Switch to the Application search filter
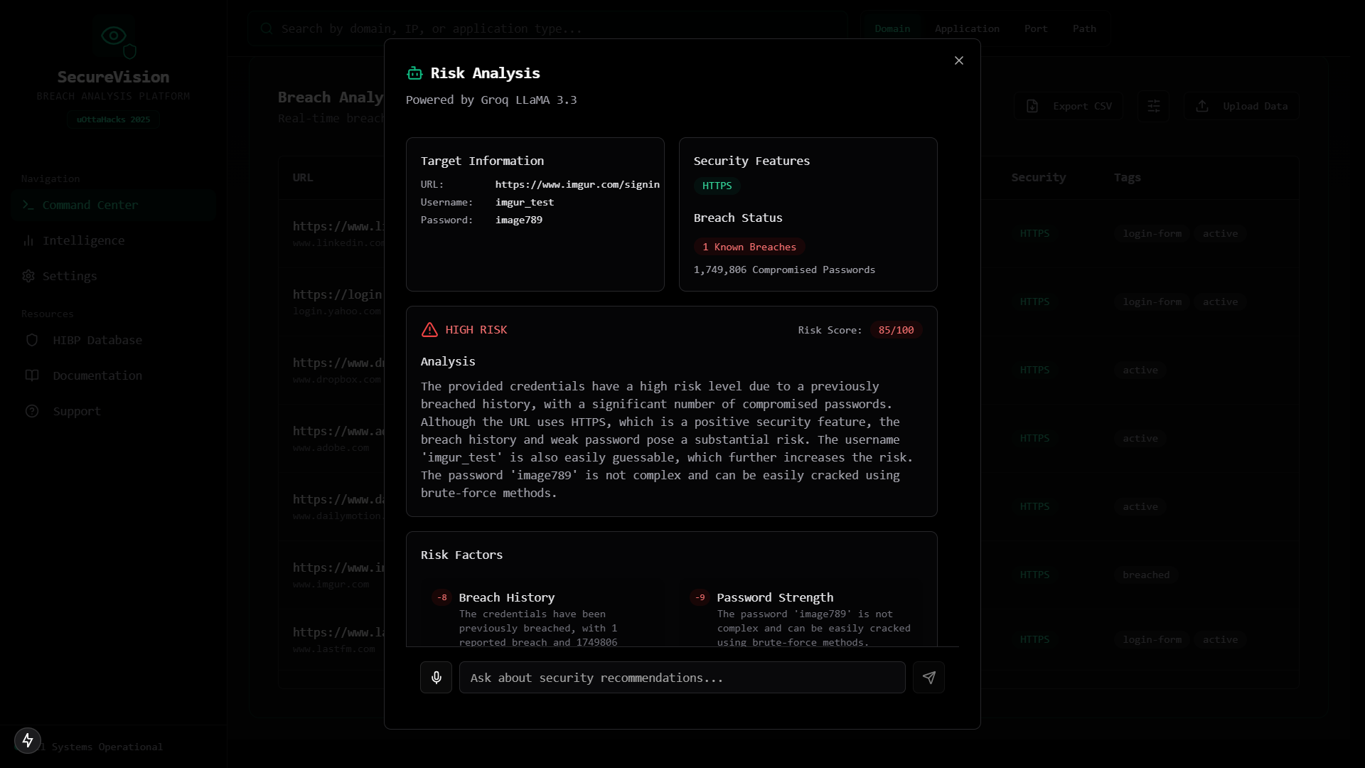The image size is (1365, 768). point(966,28)
